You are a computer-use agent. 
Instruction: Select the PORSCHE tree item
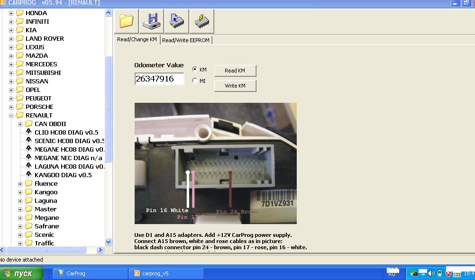[x=39, y=107]
